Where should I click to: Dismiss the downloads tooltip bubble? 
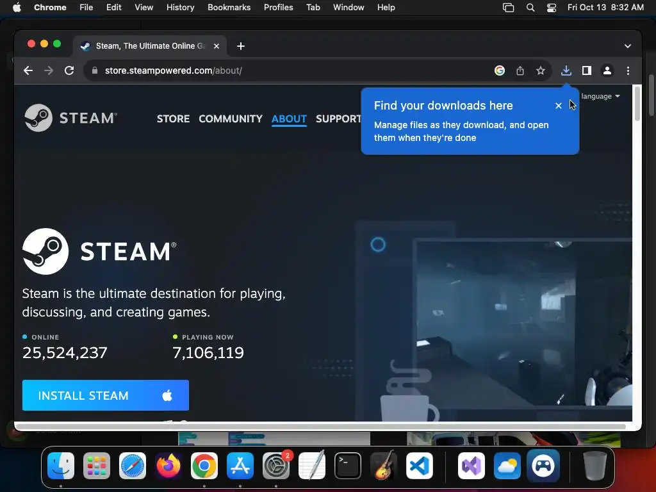(558, 106)
